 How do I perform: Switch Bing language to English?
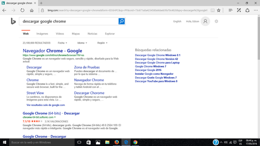coord(177,21)
